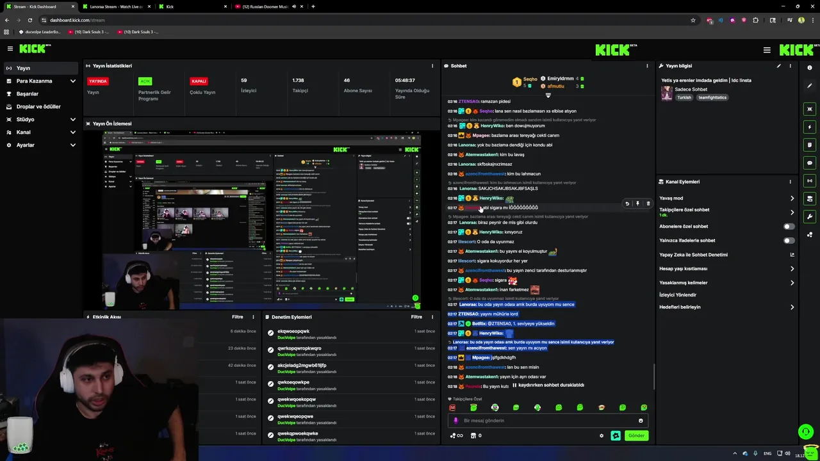The image size is (820, 461).
Task: Toggle Yalnızca ifadelerle sohbet switch
Action: (x=789, y=241)
